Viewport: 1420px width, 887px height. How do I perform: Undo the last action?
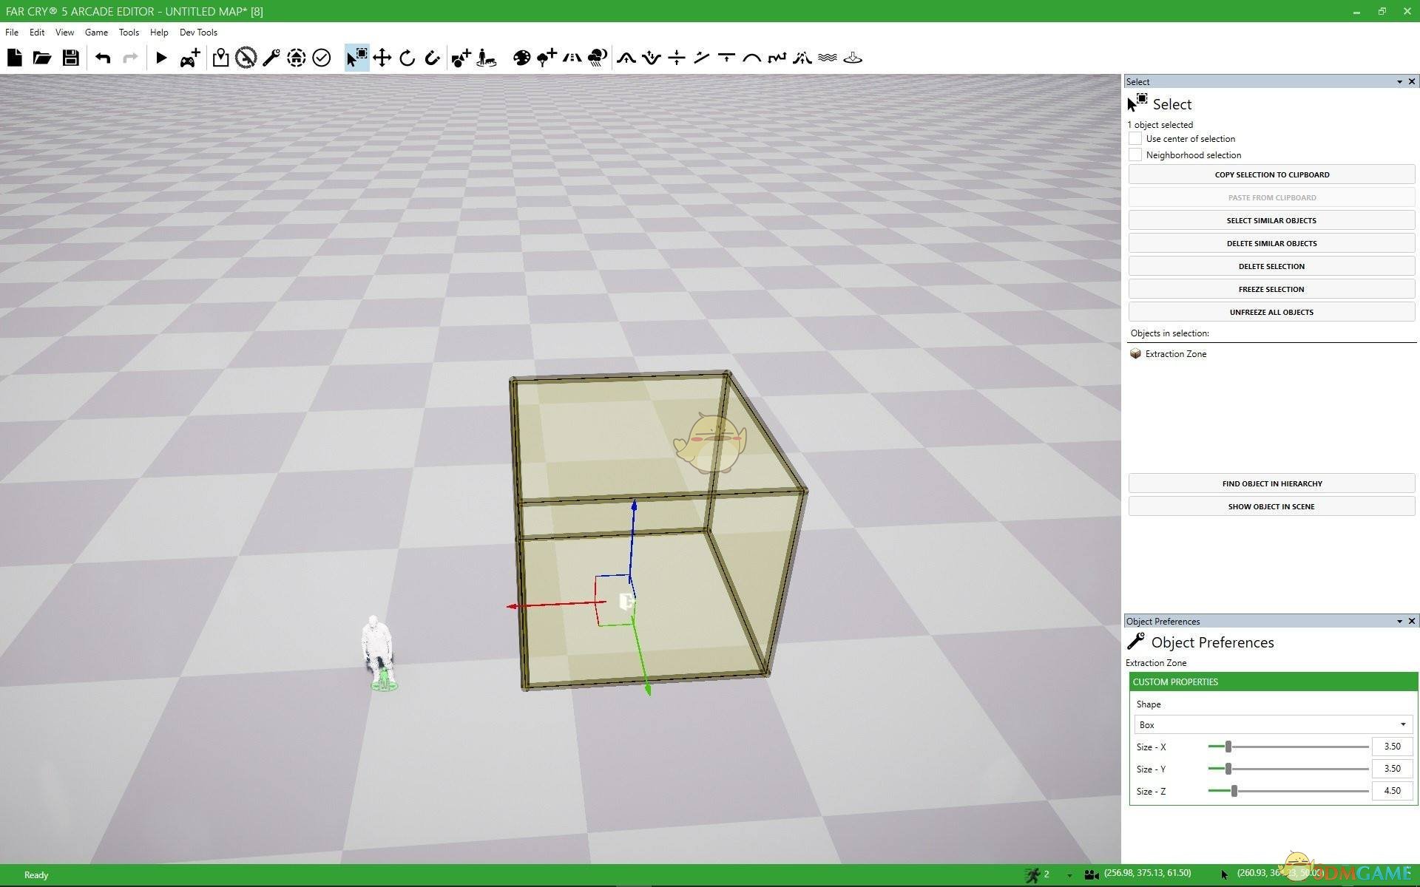point(103,58)
